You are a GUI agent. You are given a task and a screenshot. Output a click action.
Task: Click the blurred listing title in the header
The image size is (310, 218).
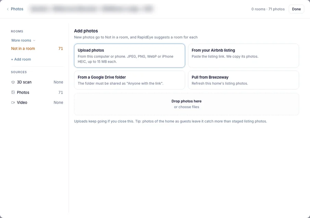92,9
